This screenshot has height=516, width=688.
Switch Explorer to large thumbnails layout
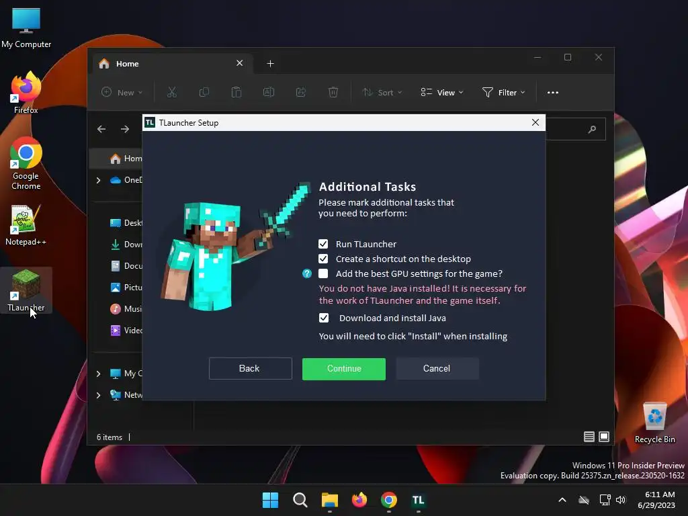604,437
